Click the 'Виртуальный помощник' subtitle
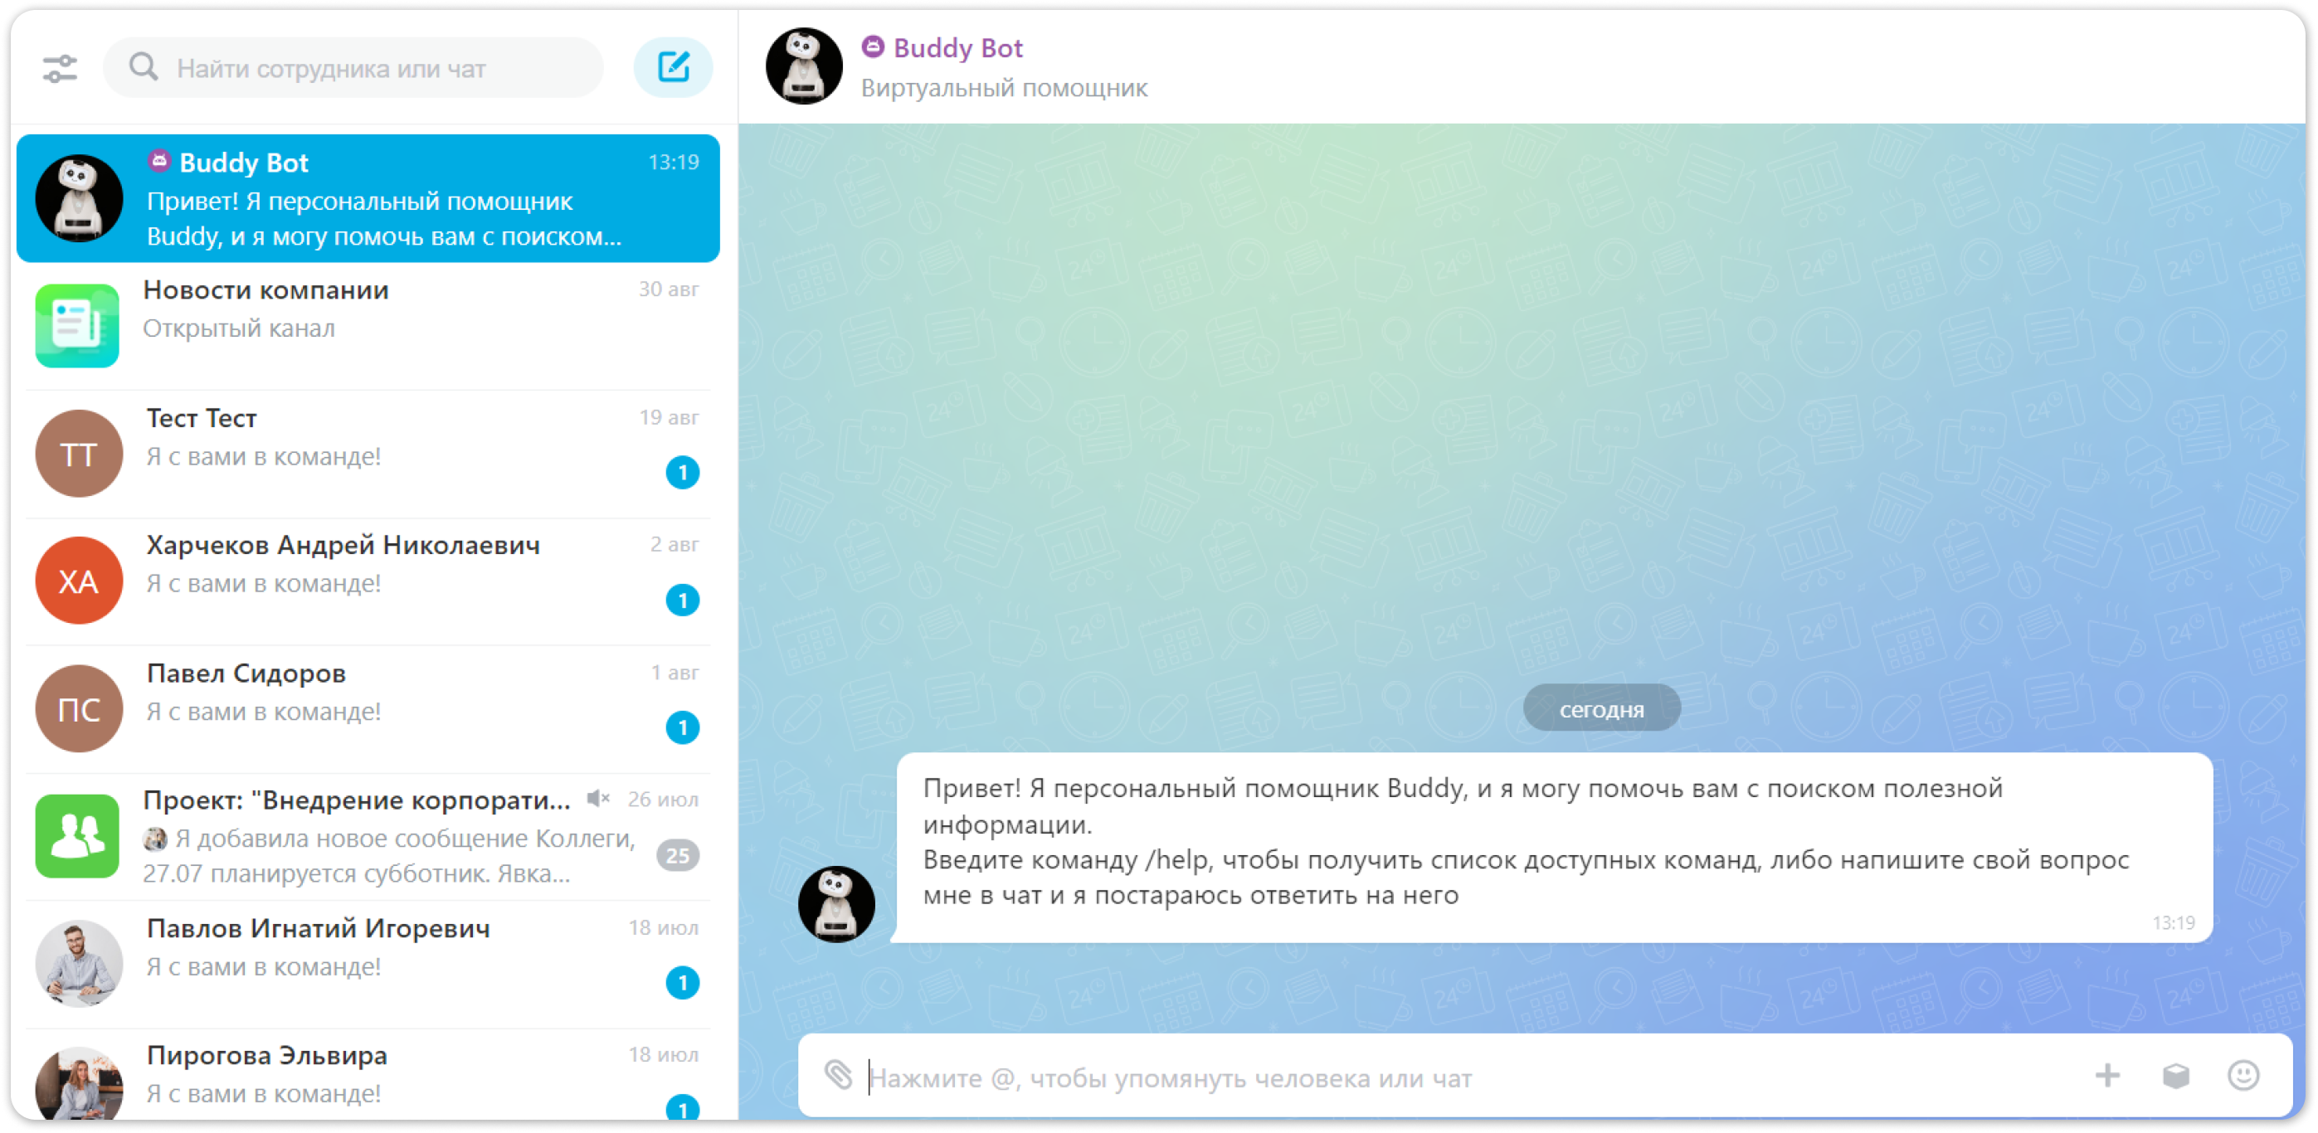 tap(1004, 88)
